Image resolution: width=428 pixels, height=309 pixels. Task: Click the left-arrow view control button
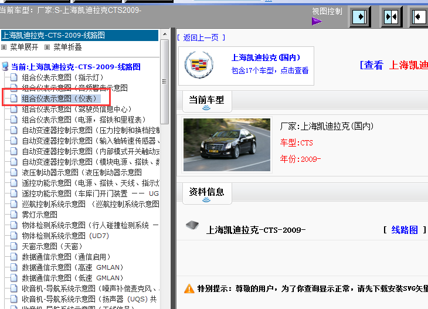419,17
